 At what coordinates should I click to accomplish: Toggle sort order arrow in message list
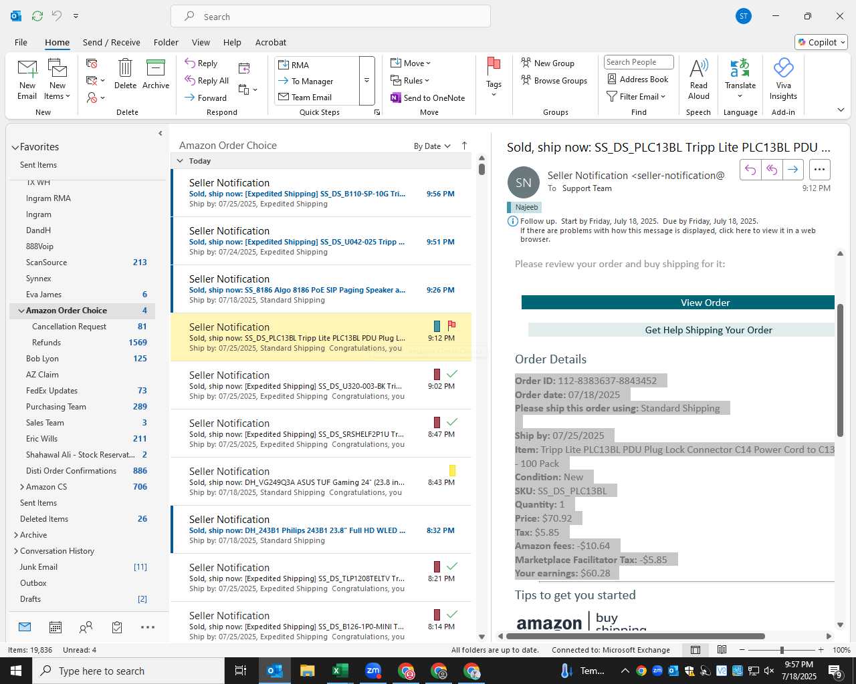point(464,146)
